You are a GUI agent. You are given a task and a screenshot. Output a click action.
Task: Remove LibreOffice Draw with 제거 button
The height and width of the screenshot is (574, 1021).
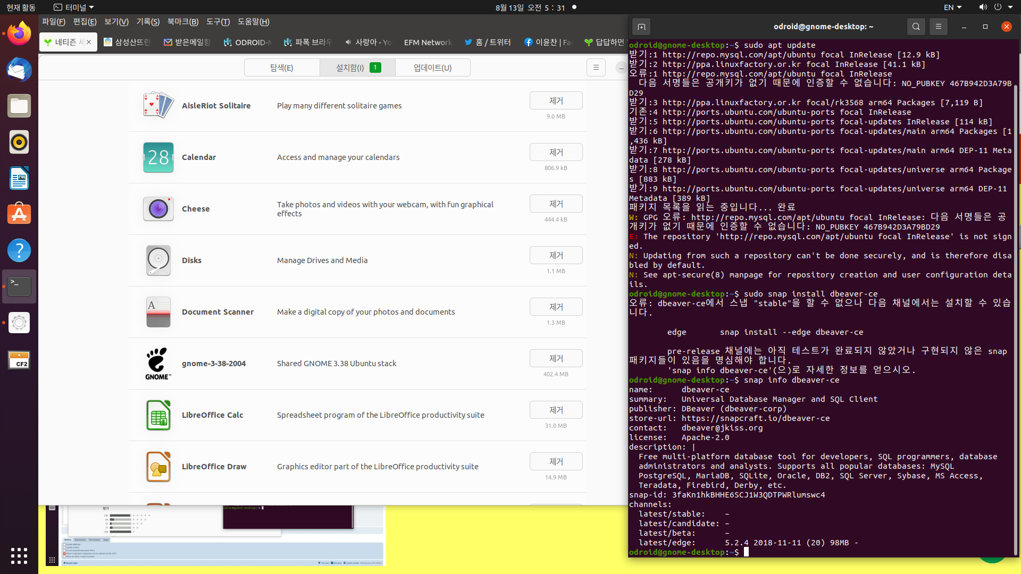pos(556,461)
